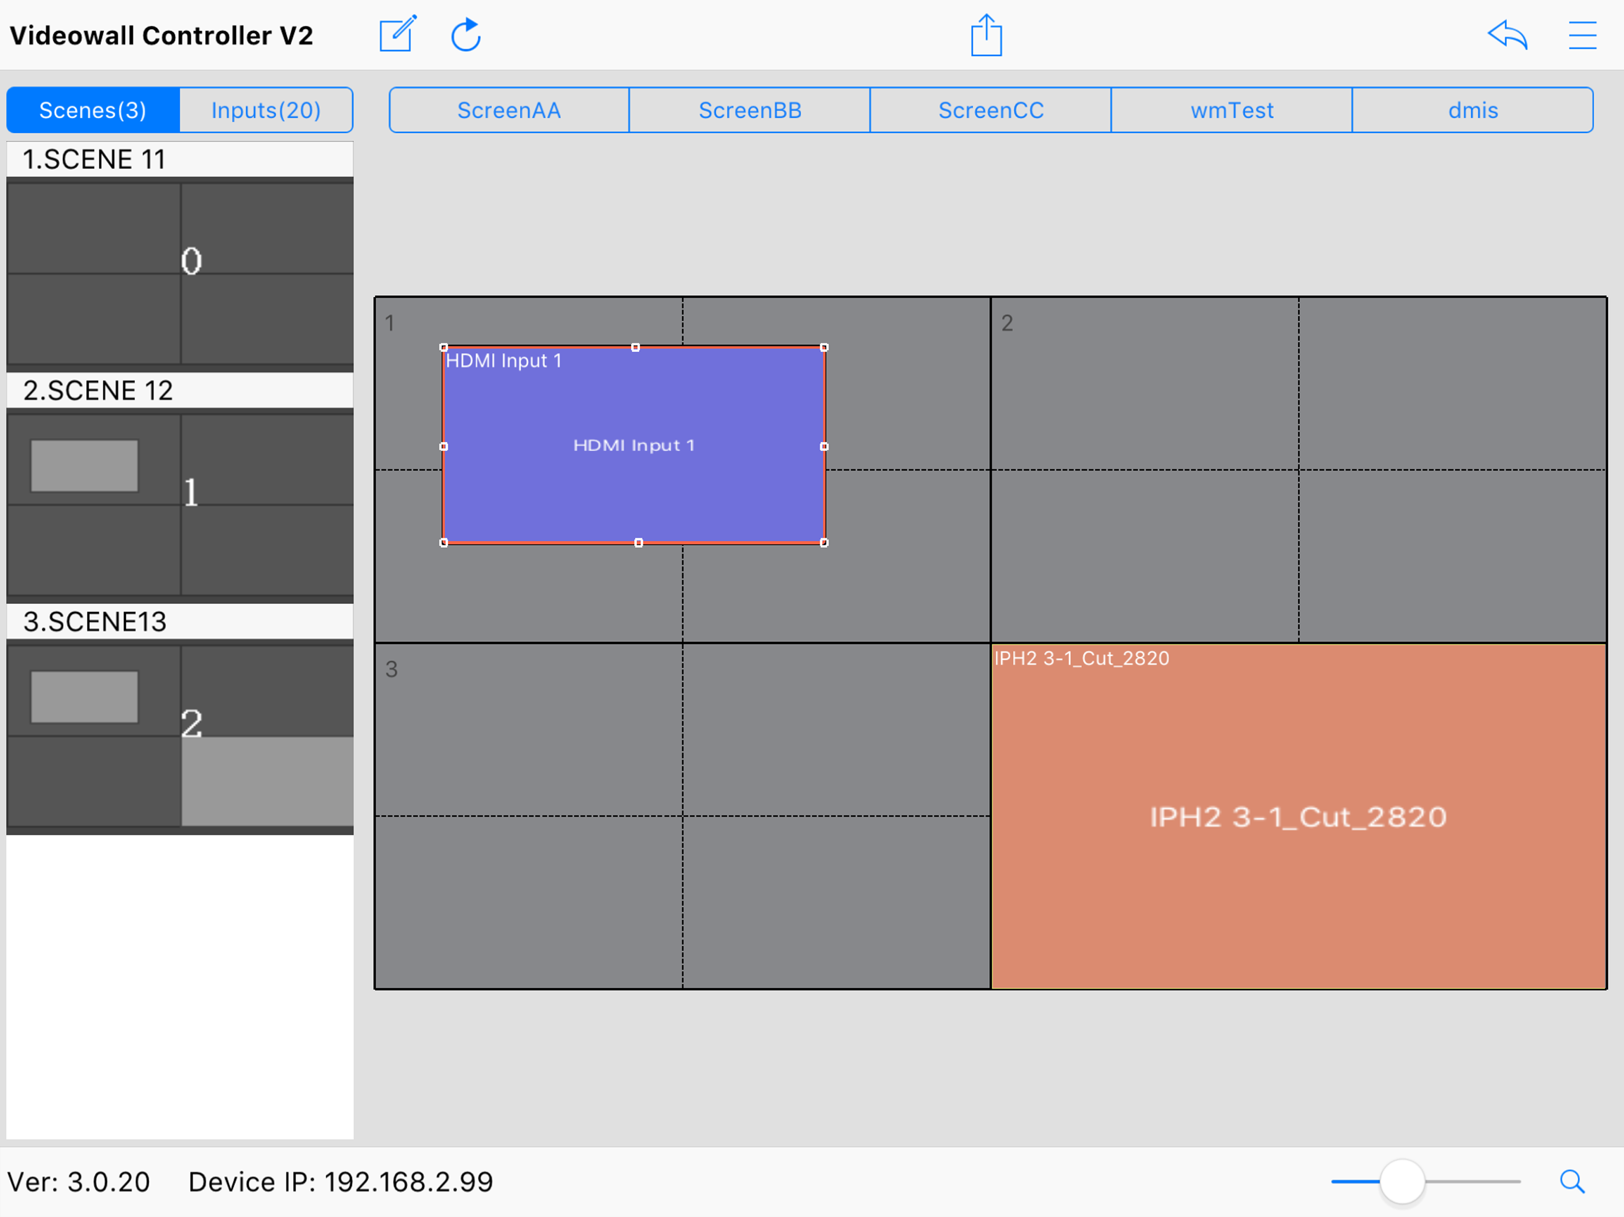1624x1217 pixels.
Task: Click the circular refresh arrow icon
Action: (x=465, y=34)
